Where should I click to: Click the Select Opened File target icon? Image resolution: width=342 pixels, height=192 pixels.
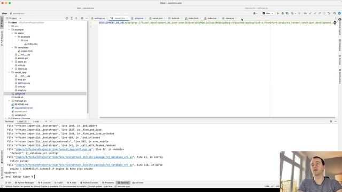(67, 18)
